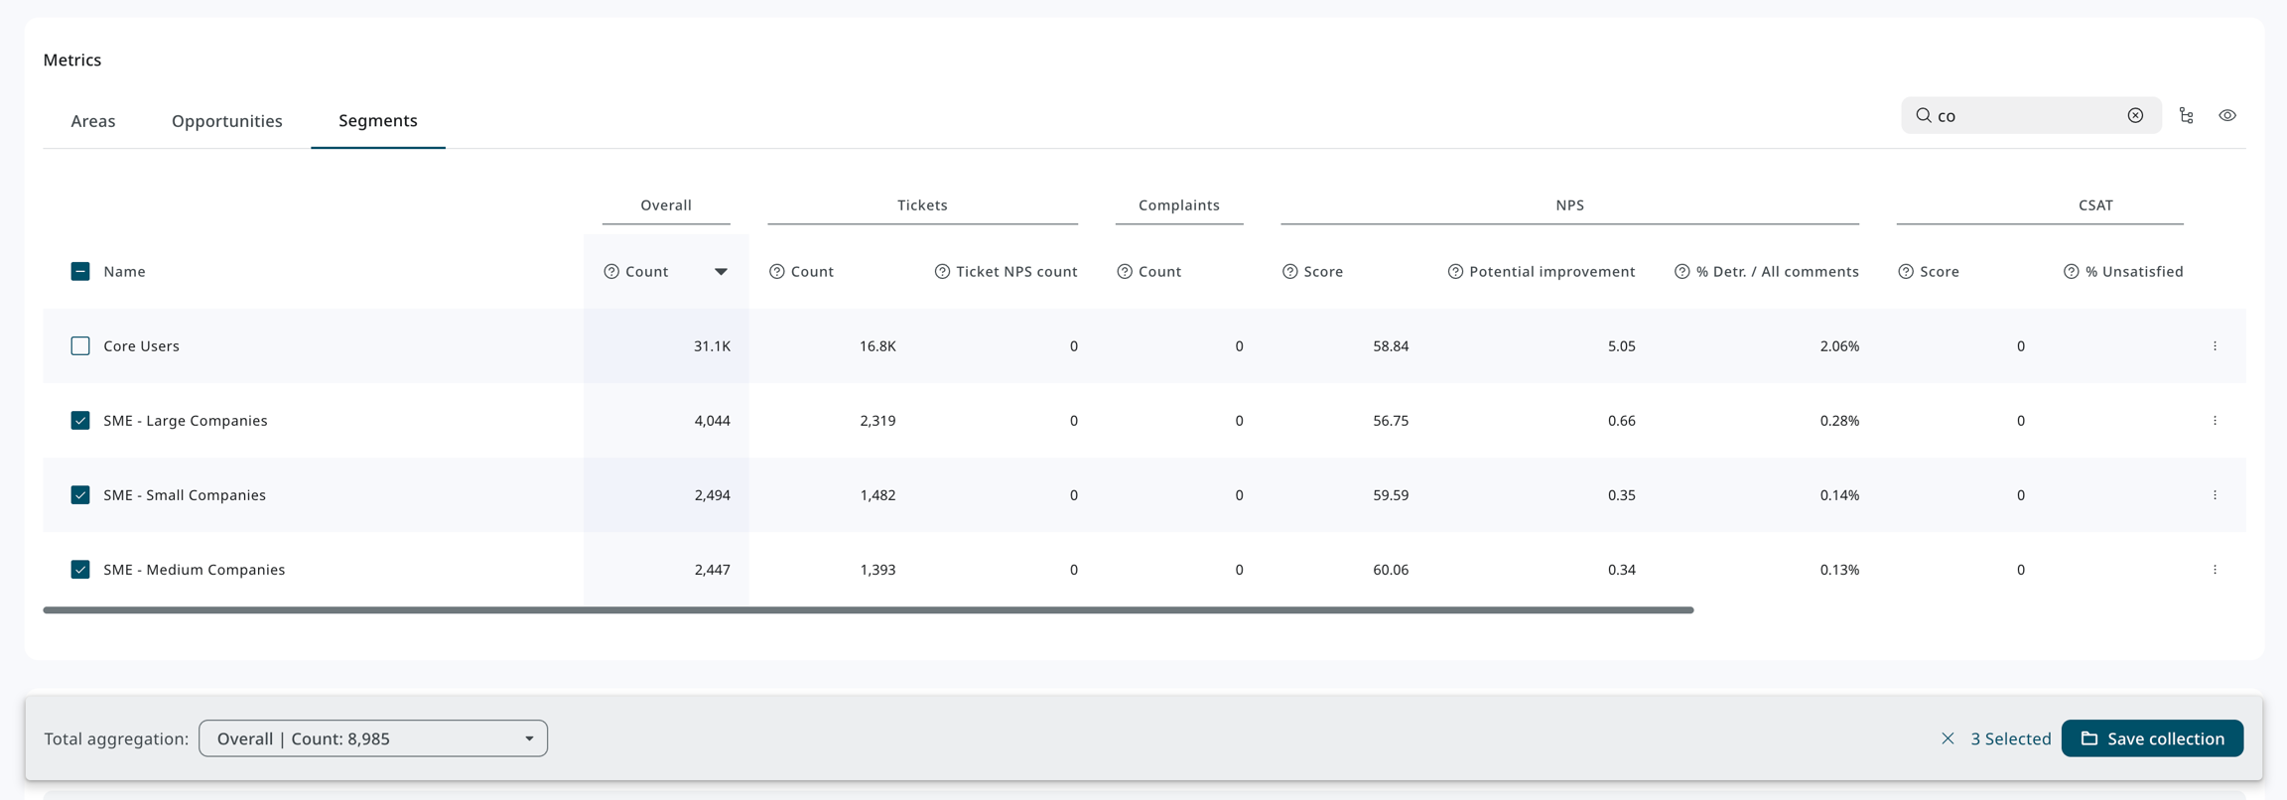Toggle column visibility eye icon

coord(2227,115)
